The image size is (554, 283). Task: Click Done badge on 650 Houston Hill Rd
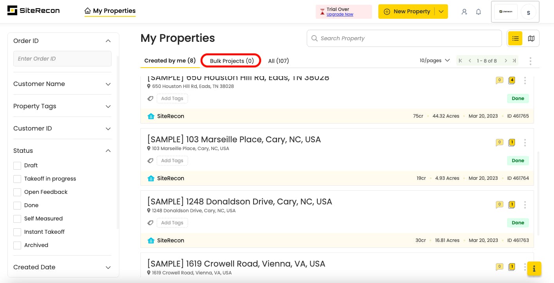pos(518,99)
